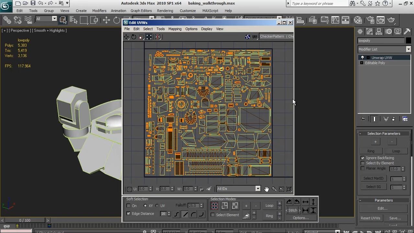The image size is (414, 233).
Task: Switch to Vertex sub-object selection mode
Action: 214,206
